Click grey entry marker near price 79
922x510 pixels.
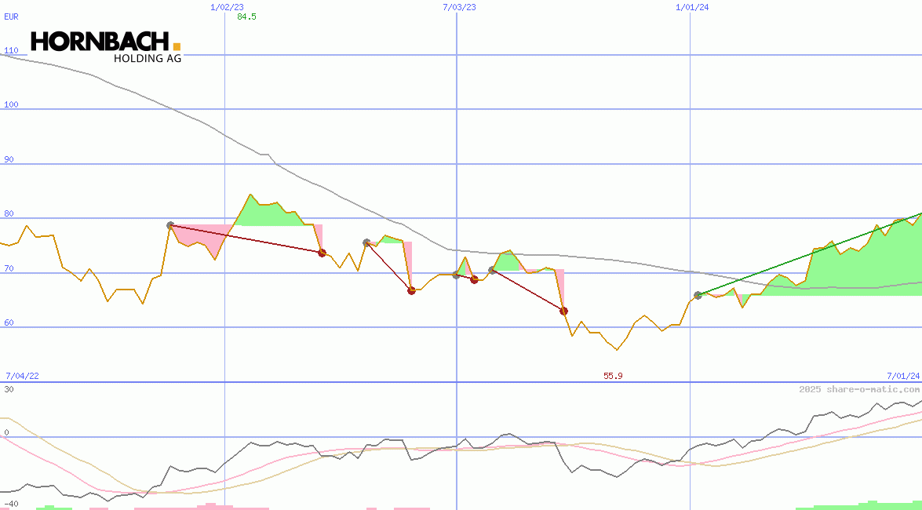click(170, 225)
